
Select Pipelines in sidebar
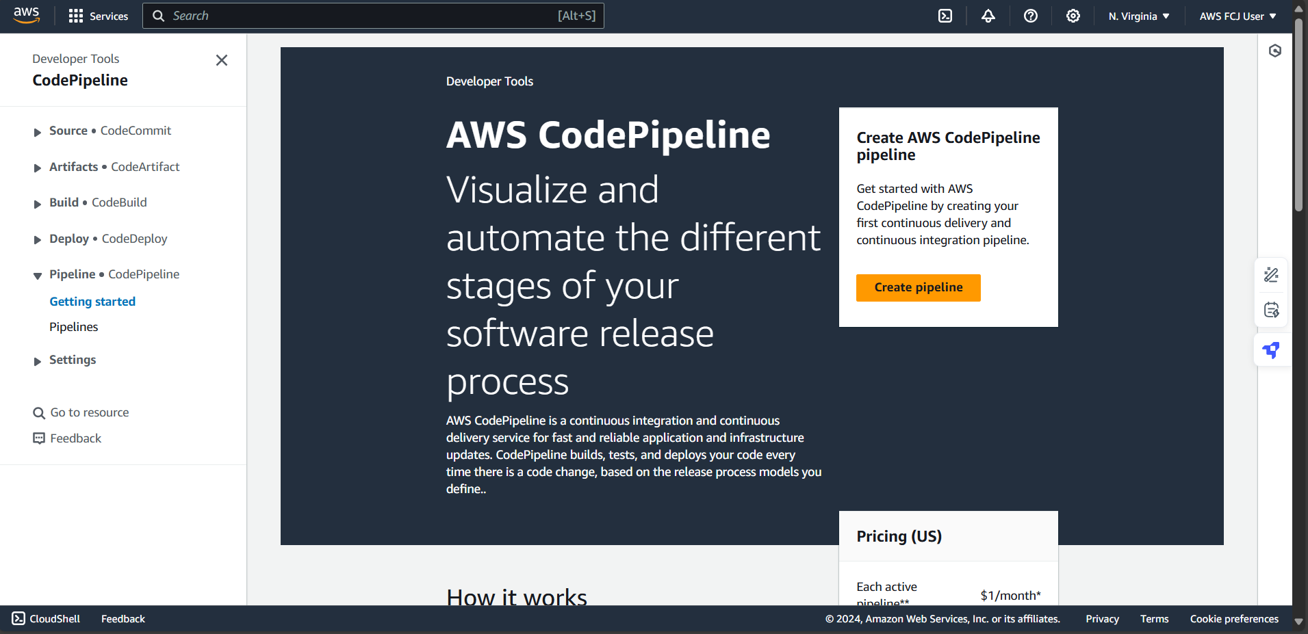click(74, 327)
